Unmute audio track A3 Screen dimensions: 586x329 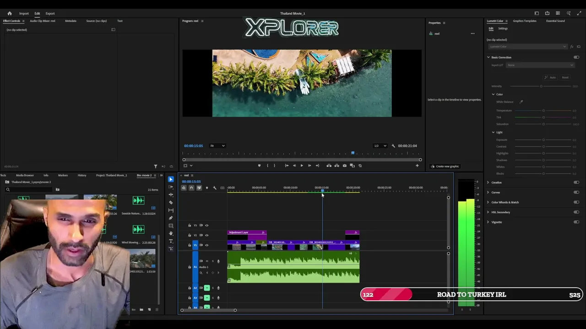coord(207,298)
